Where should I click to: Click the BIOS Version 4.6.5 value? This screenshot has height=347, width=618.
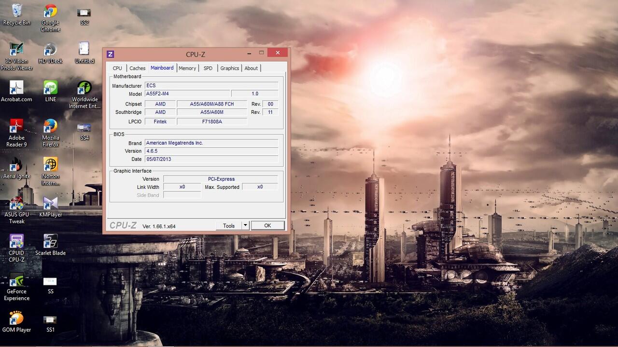(x=211, y=151)
